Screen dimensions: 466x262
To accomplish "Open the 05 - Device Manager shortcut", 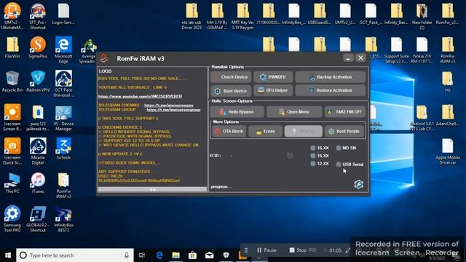I will point(63,118).
